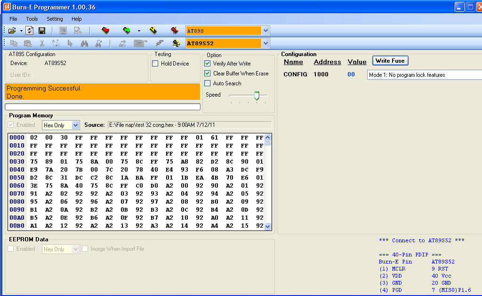Click the erase chip icon

tap(175, 31)
